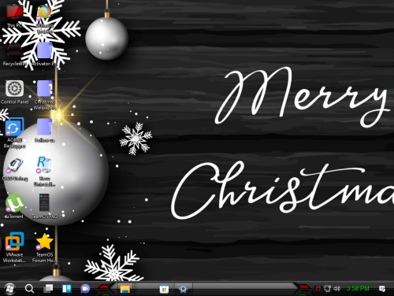Open File Explorer from the taskbar

point(125,289)
